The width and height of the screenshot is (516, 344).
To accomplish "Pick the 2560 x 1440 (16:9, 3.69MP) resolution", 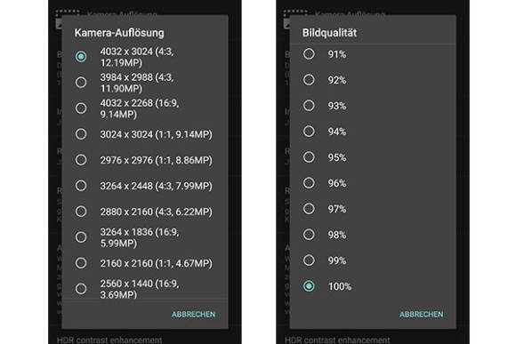I will tap(145, 288).
